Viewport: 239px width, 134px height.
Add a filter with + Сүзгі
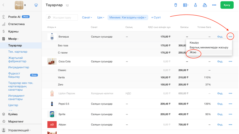tap(156, 17)
